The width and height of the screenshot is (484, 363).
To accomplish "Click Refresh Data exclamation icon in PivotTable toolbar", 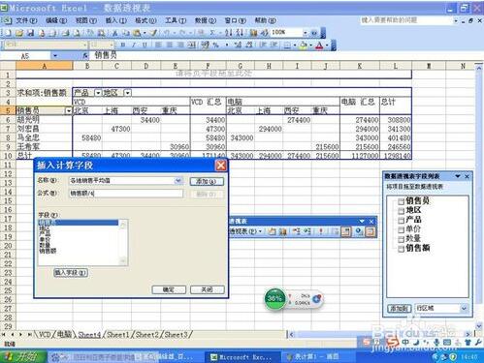I will click(321, 231).
